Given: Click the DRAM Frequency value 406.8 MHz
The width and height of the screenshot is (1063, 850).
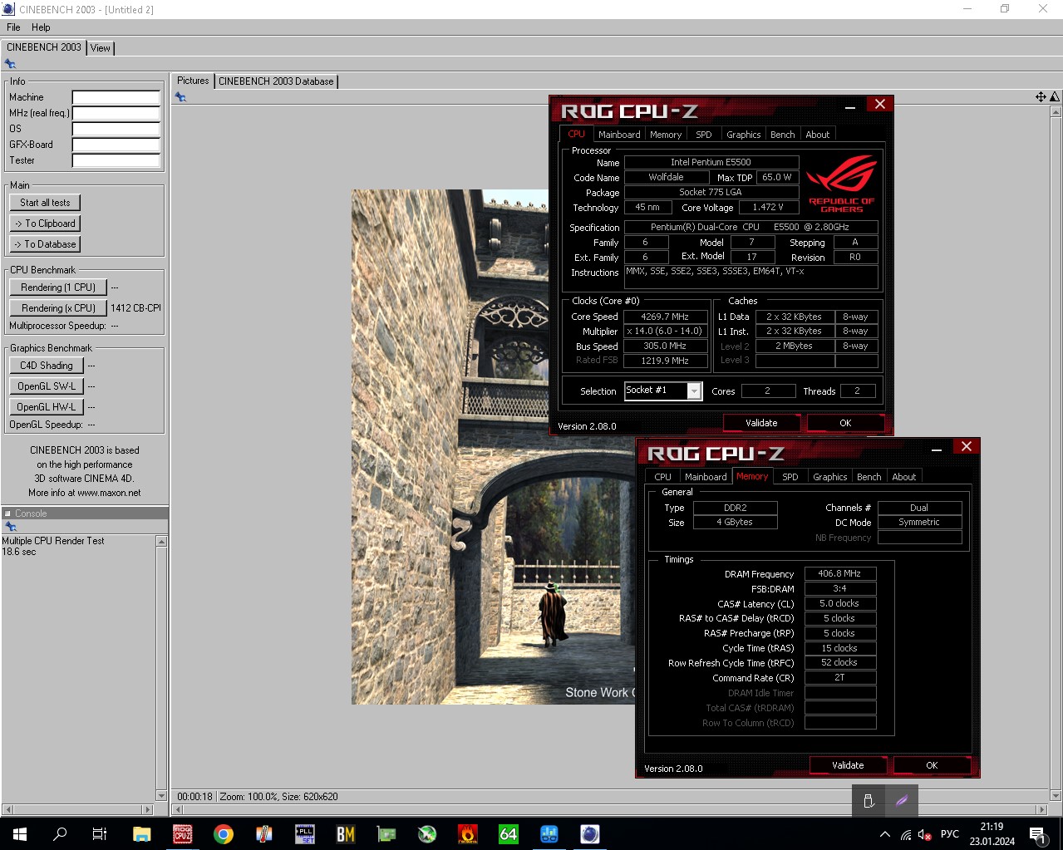Looking at the screenshot, I should coord(839,573).
